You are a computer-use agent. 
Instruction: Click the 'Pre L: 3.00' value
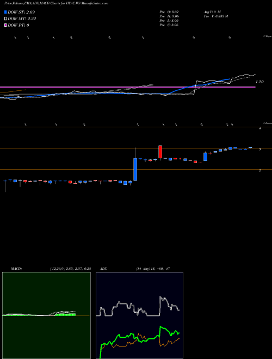point(169,21)
